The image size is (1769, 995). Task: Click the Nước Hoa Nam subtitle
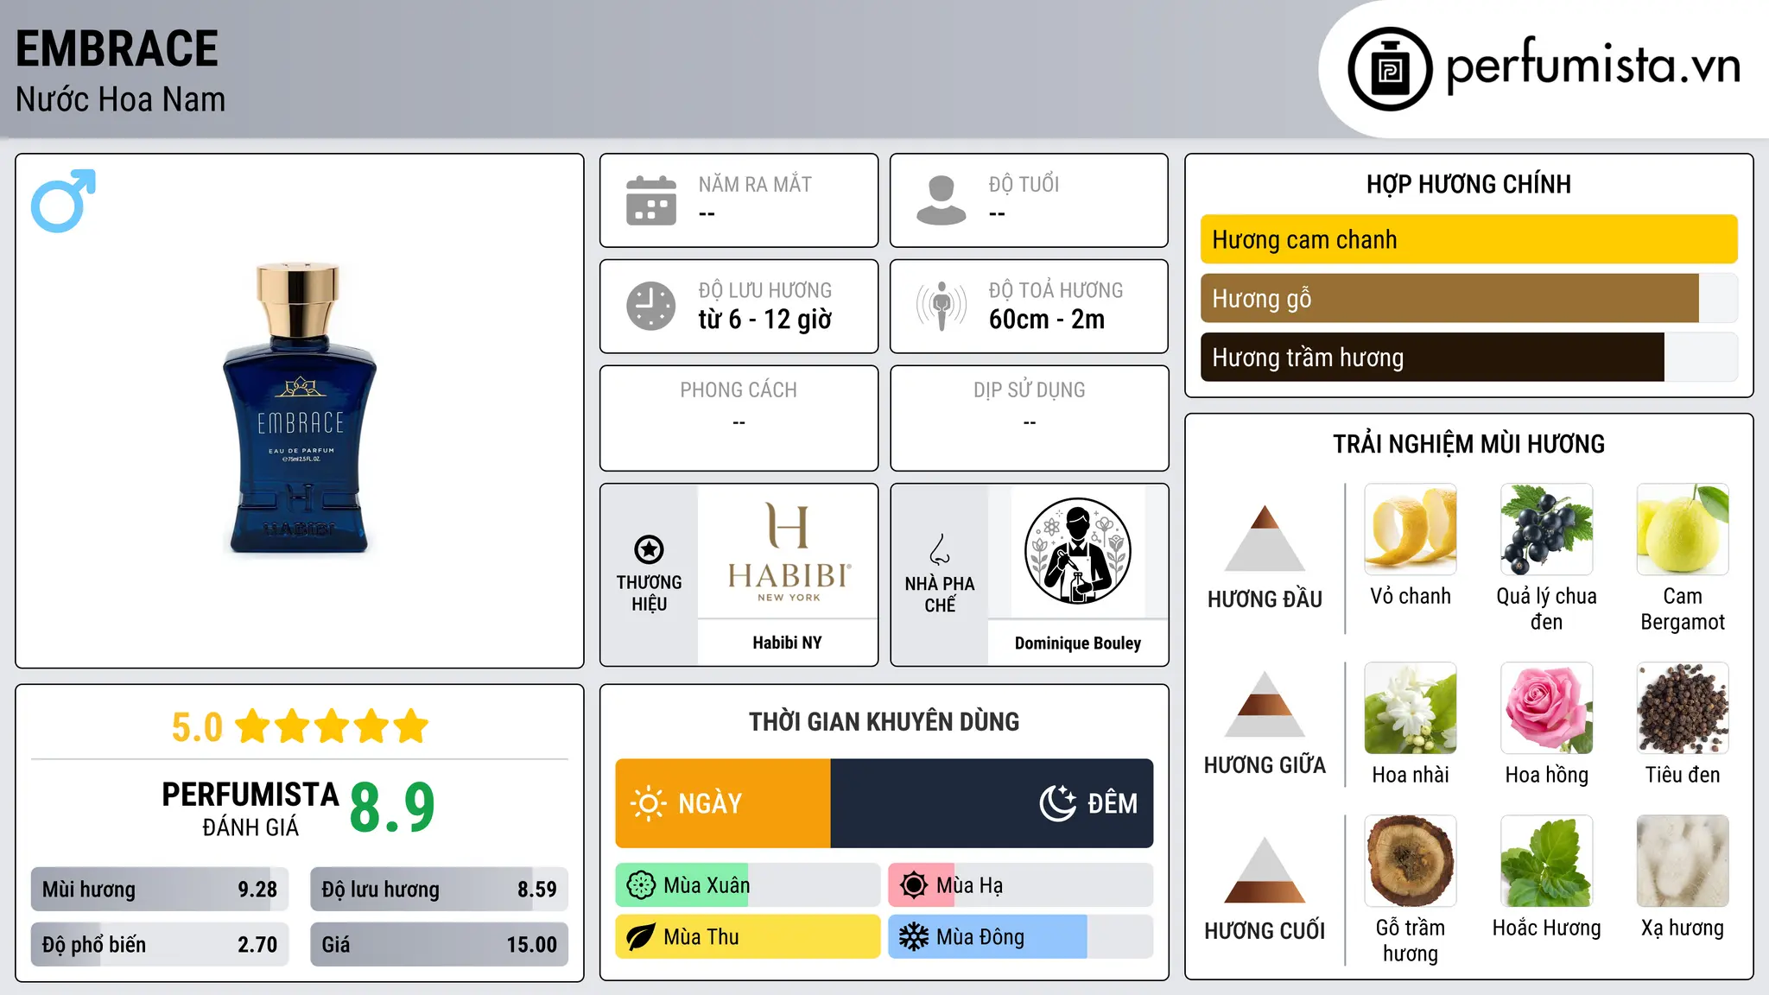click(120, 99)
